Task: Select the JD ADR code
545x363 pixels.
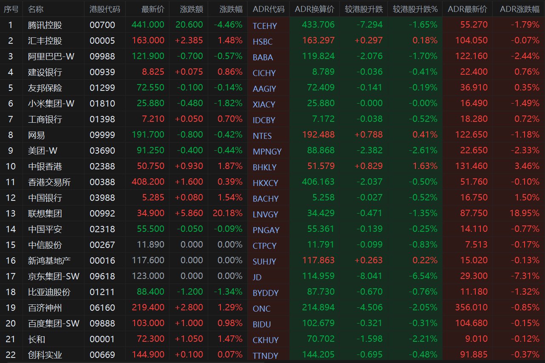Action: click(x=257, y=277)
